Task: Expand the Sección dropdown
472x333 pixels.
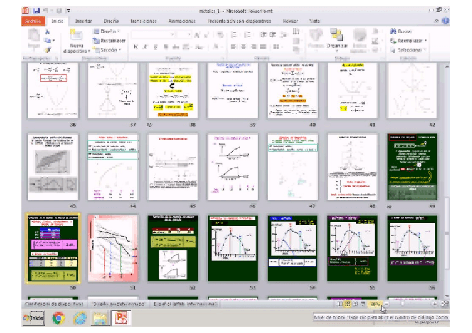Action: pyautogui.click(x=119, y=50)
